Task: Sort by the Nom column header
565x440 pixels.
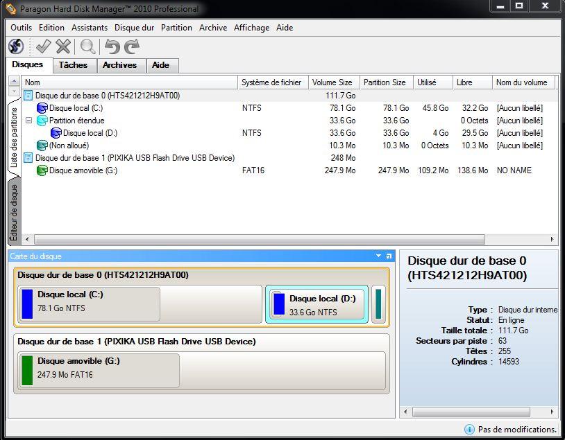Action: point(130,82)
